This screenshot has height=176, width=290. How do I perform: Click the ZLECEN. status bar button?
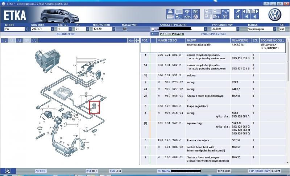pyautogui.click(x=41, y=171)
